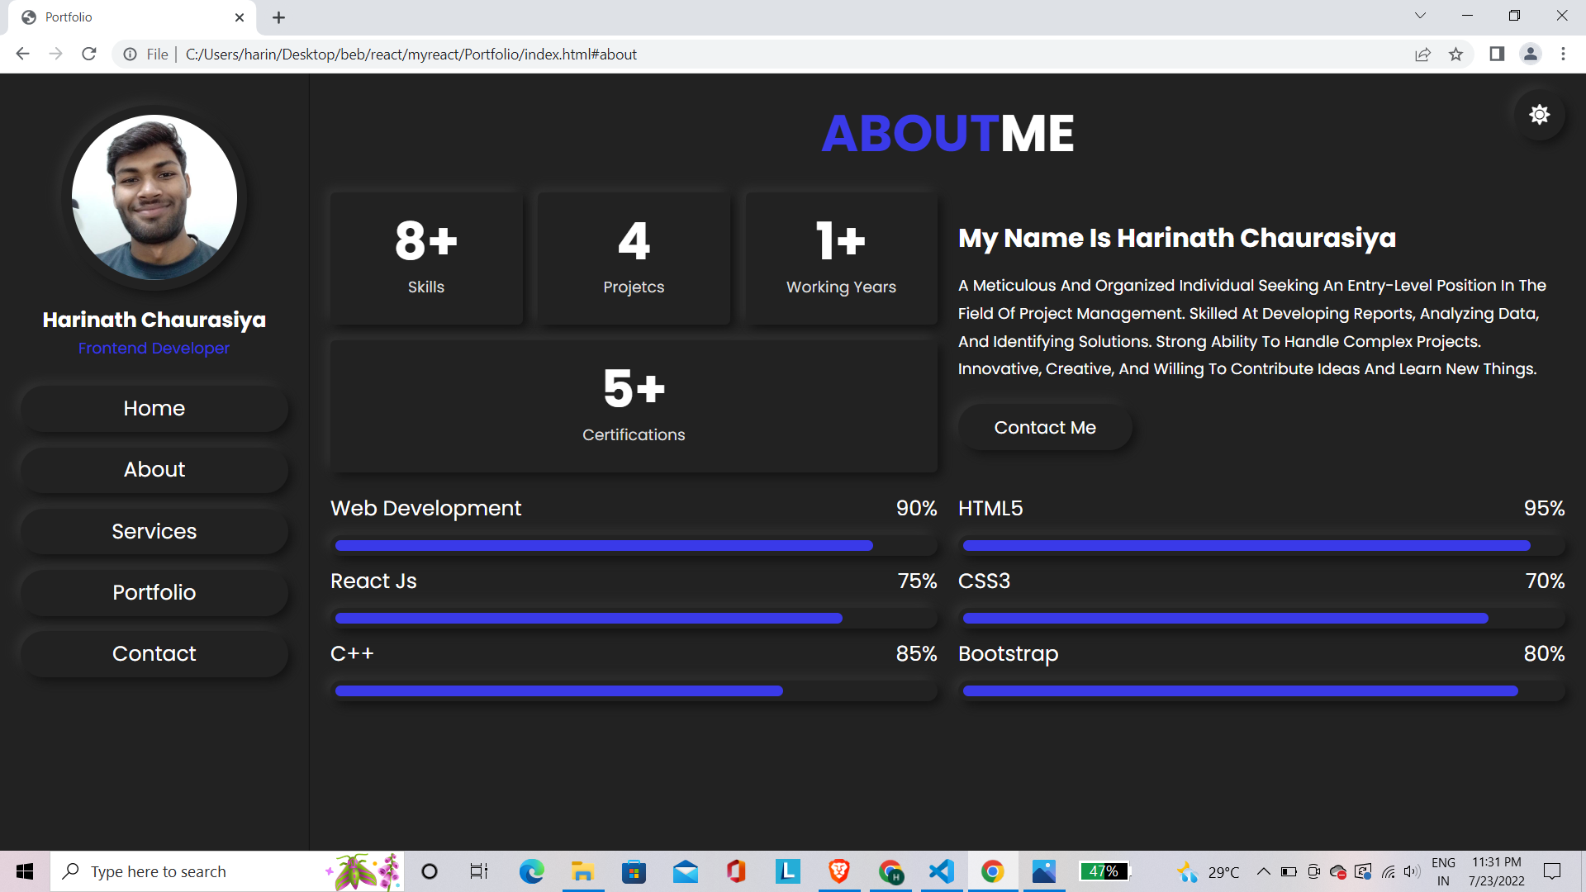Image resolution: width=1586 pixels, height=892 pixels.
Task: Click the Contact Me button
Action: point(1044,428)
